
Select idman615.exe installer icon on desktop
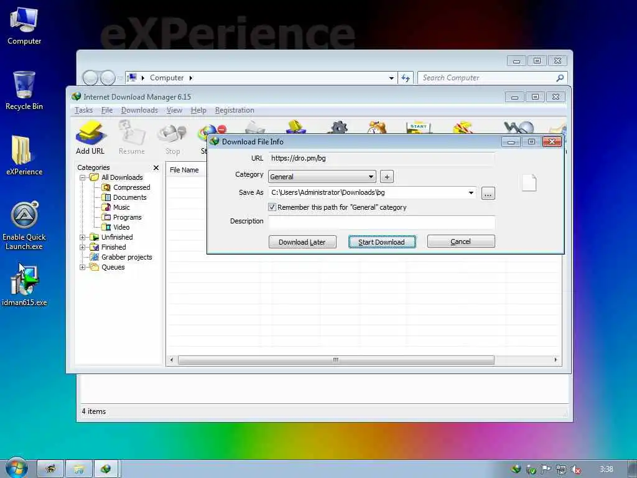click(x=24, y=284)
